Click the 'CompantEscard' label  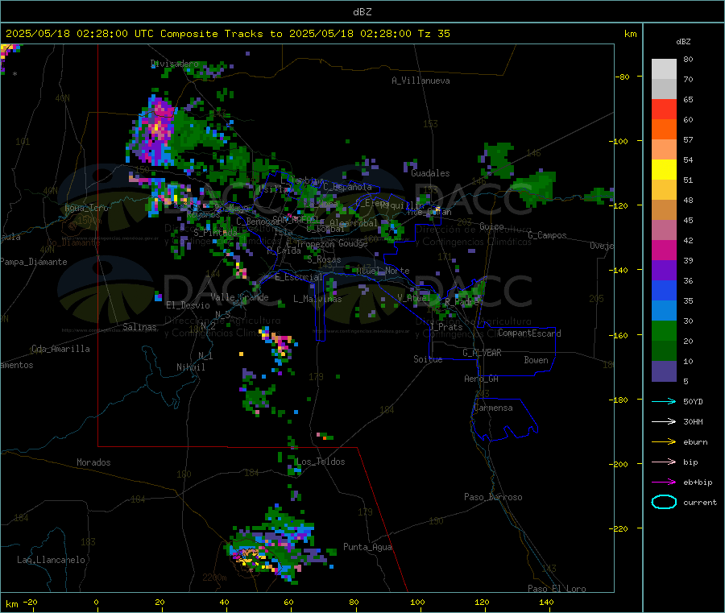click(x=529, y=333)
